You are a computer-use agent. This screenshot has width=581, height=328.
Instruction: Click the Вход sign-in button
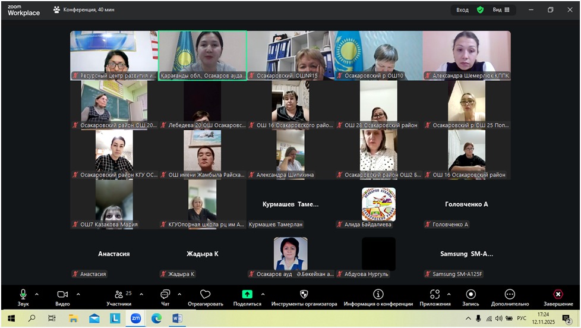pyautogui.click(x=462, y=10)
